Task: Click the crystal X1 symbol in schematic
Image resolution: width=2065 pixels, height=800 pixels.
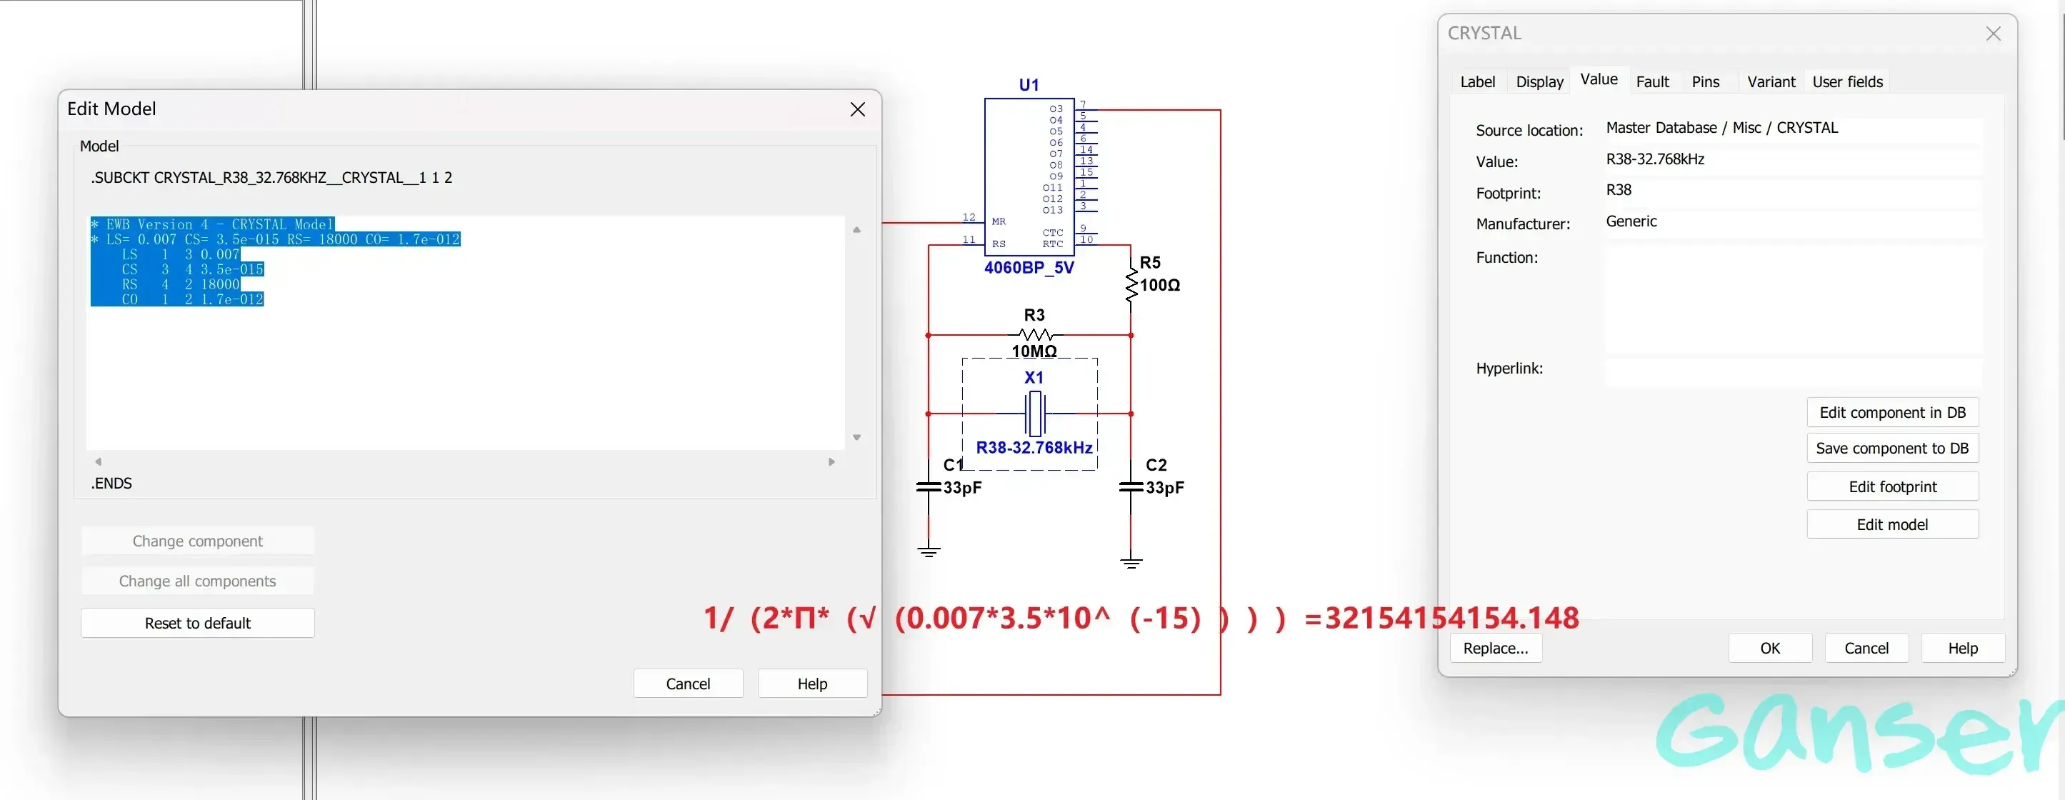Action: 1035,414
